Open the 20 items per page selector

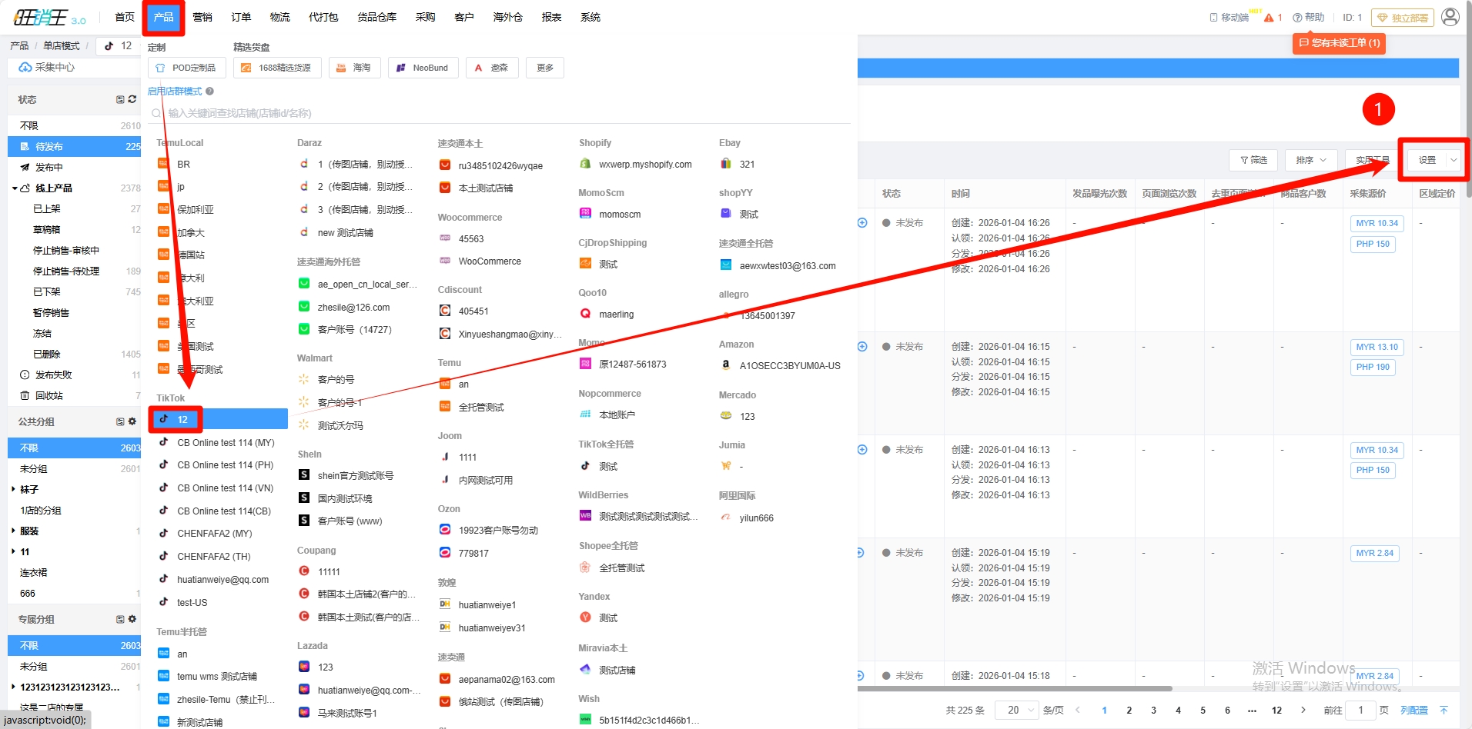click(x=1017, y=710)
